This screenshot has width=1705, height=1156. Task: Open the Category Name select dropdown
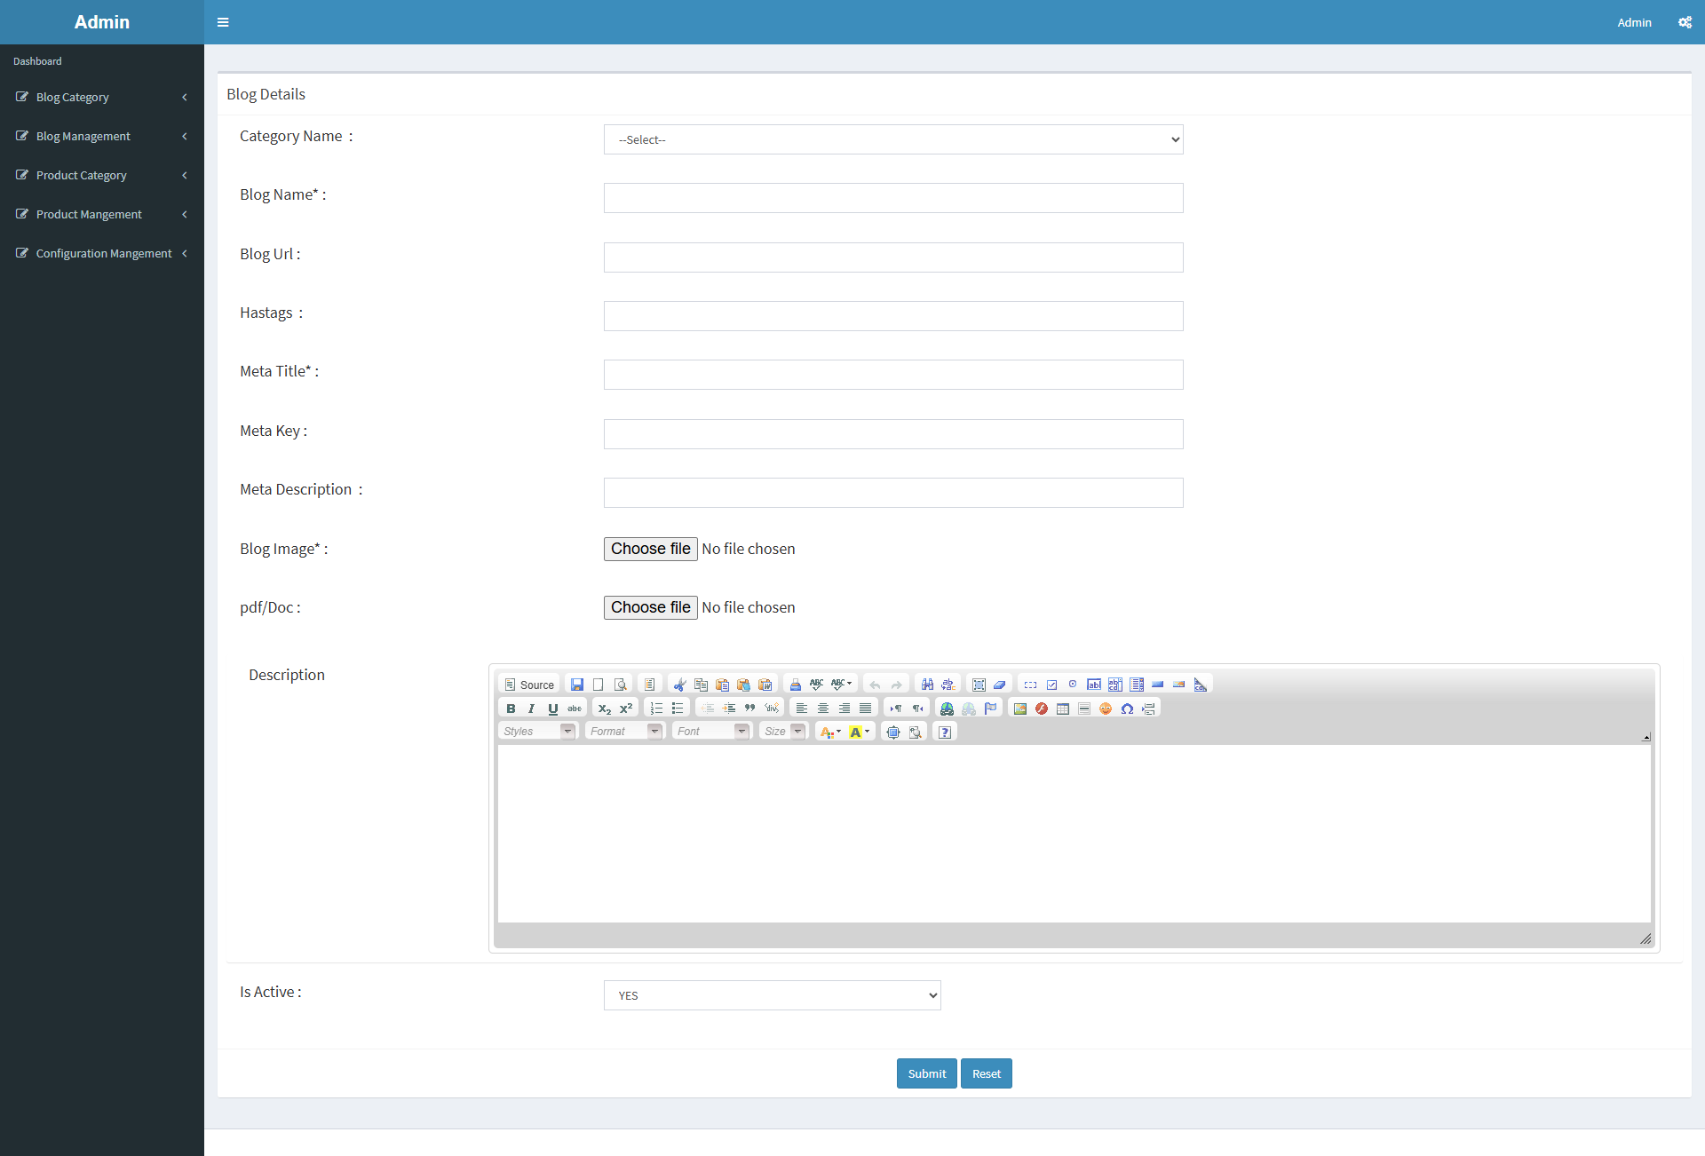pyautogui.click(x=893, y=139)
